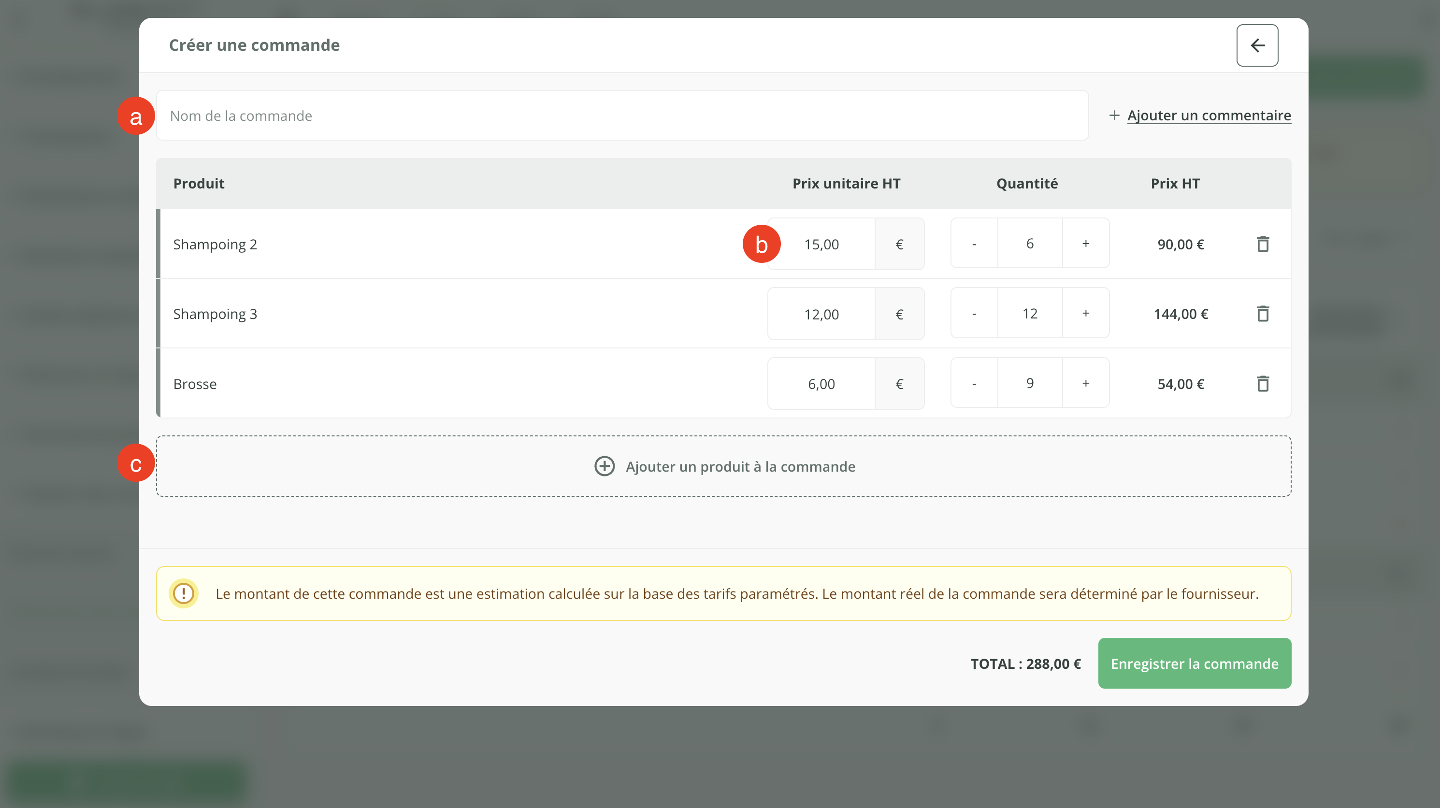Viewport: 1440px width, 808px height.
Task: Click the back arrow button
Action: pos(1257,45)
